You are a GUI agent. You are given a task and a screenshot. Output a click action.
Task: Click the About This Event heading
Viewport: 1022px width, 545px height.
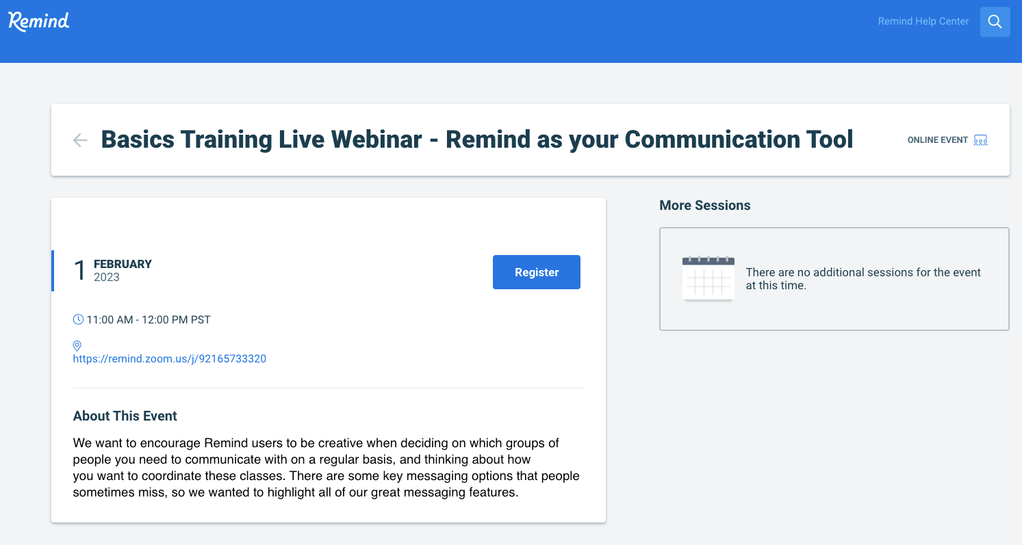pyautogui.click(x=125, y=416)
